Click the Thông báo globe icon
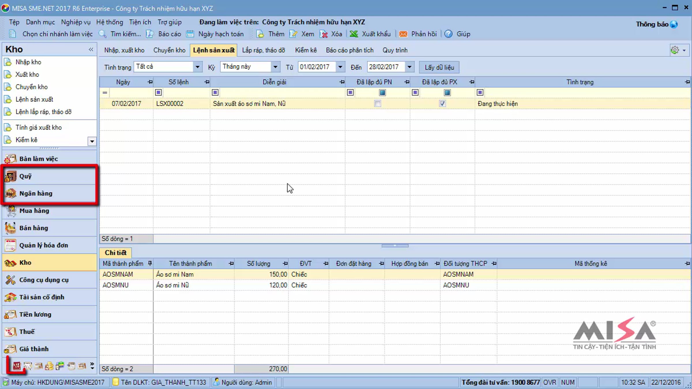This screenshot has width=692, height=389. [674, 24]
